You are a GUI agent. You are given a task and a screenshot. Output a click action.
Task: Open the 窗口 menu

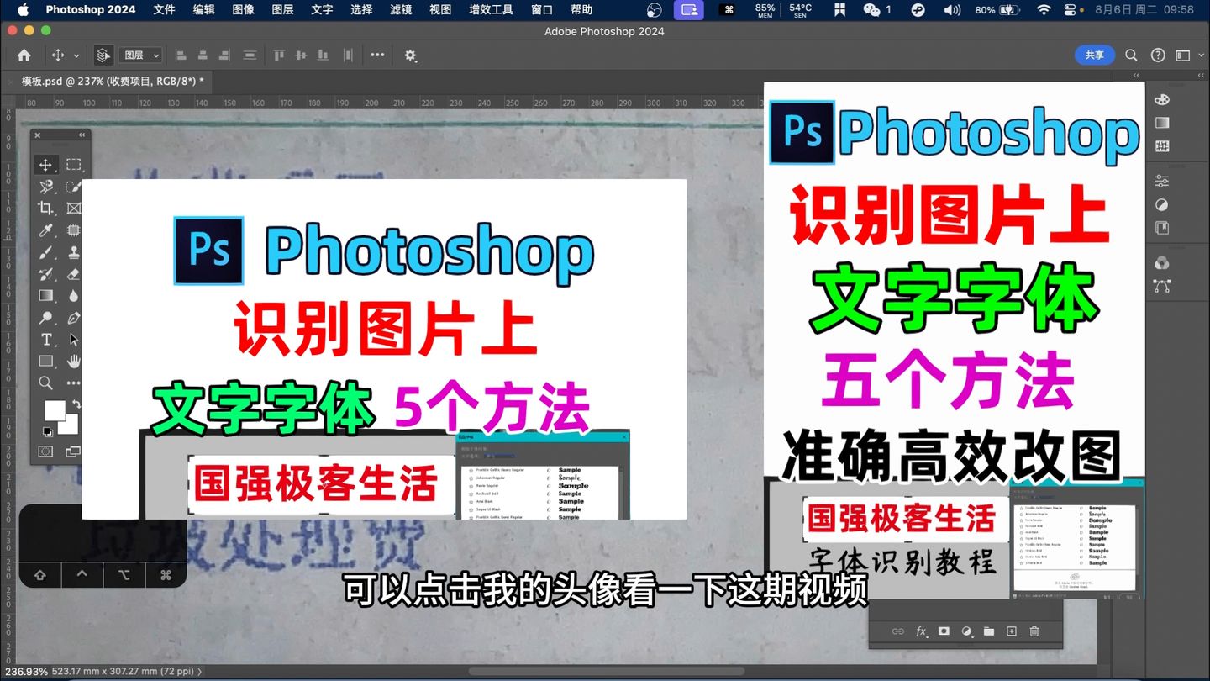point(542,10)
